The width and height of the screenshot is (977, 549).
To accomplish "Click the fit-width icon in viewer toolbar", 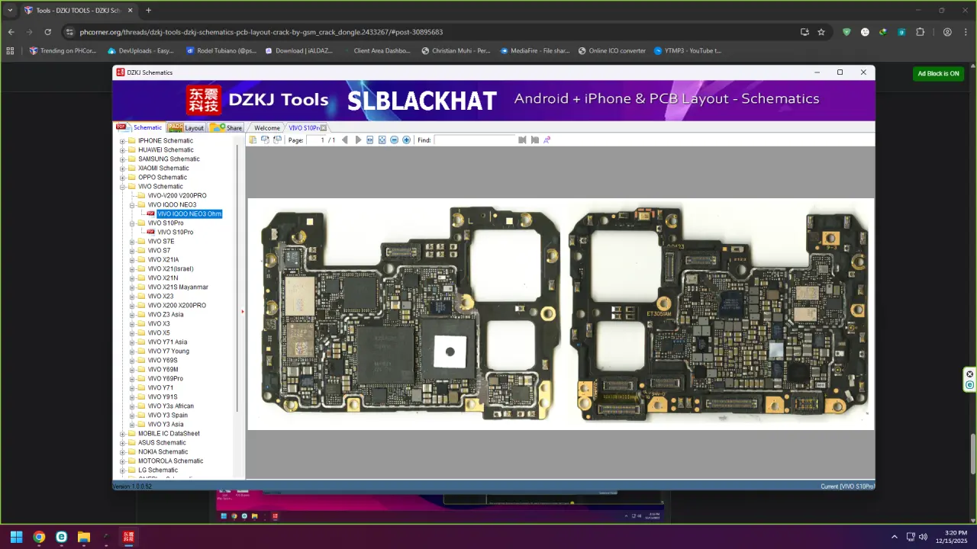I will coord(370,140).
